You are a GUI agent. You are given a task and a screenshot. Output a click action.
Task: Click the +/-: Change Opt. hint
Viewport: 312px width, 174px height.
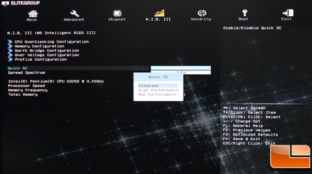[243, 121]
